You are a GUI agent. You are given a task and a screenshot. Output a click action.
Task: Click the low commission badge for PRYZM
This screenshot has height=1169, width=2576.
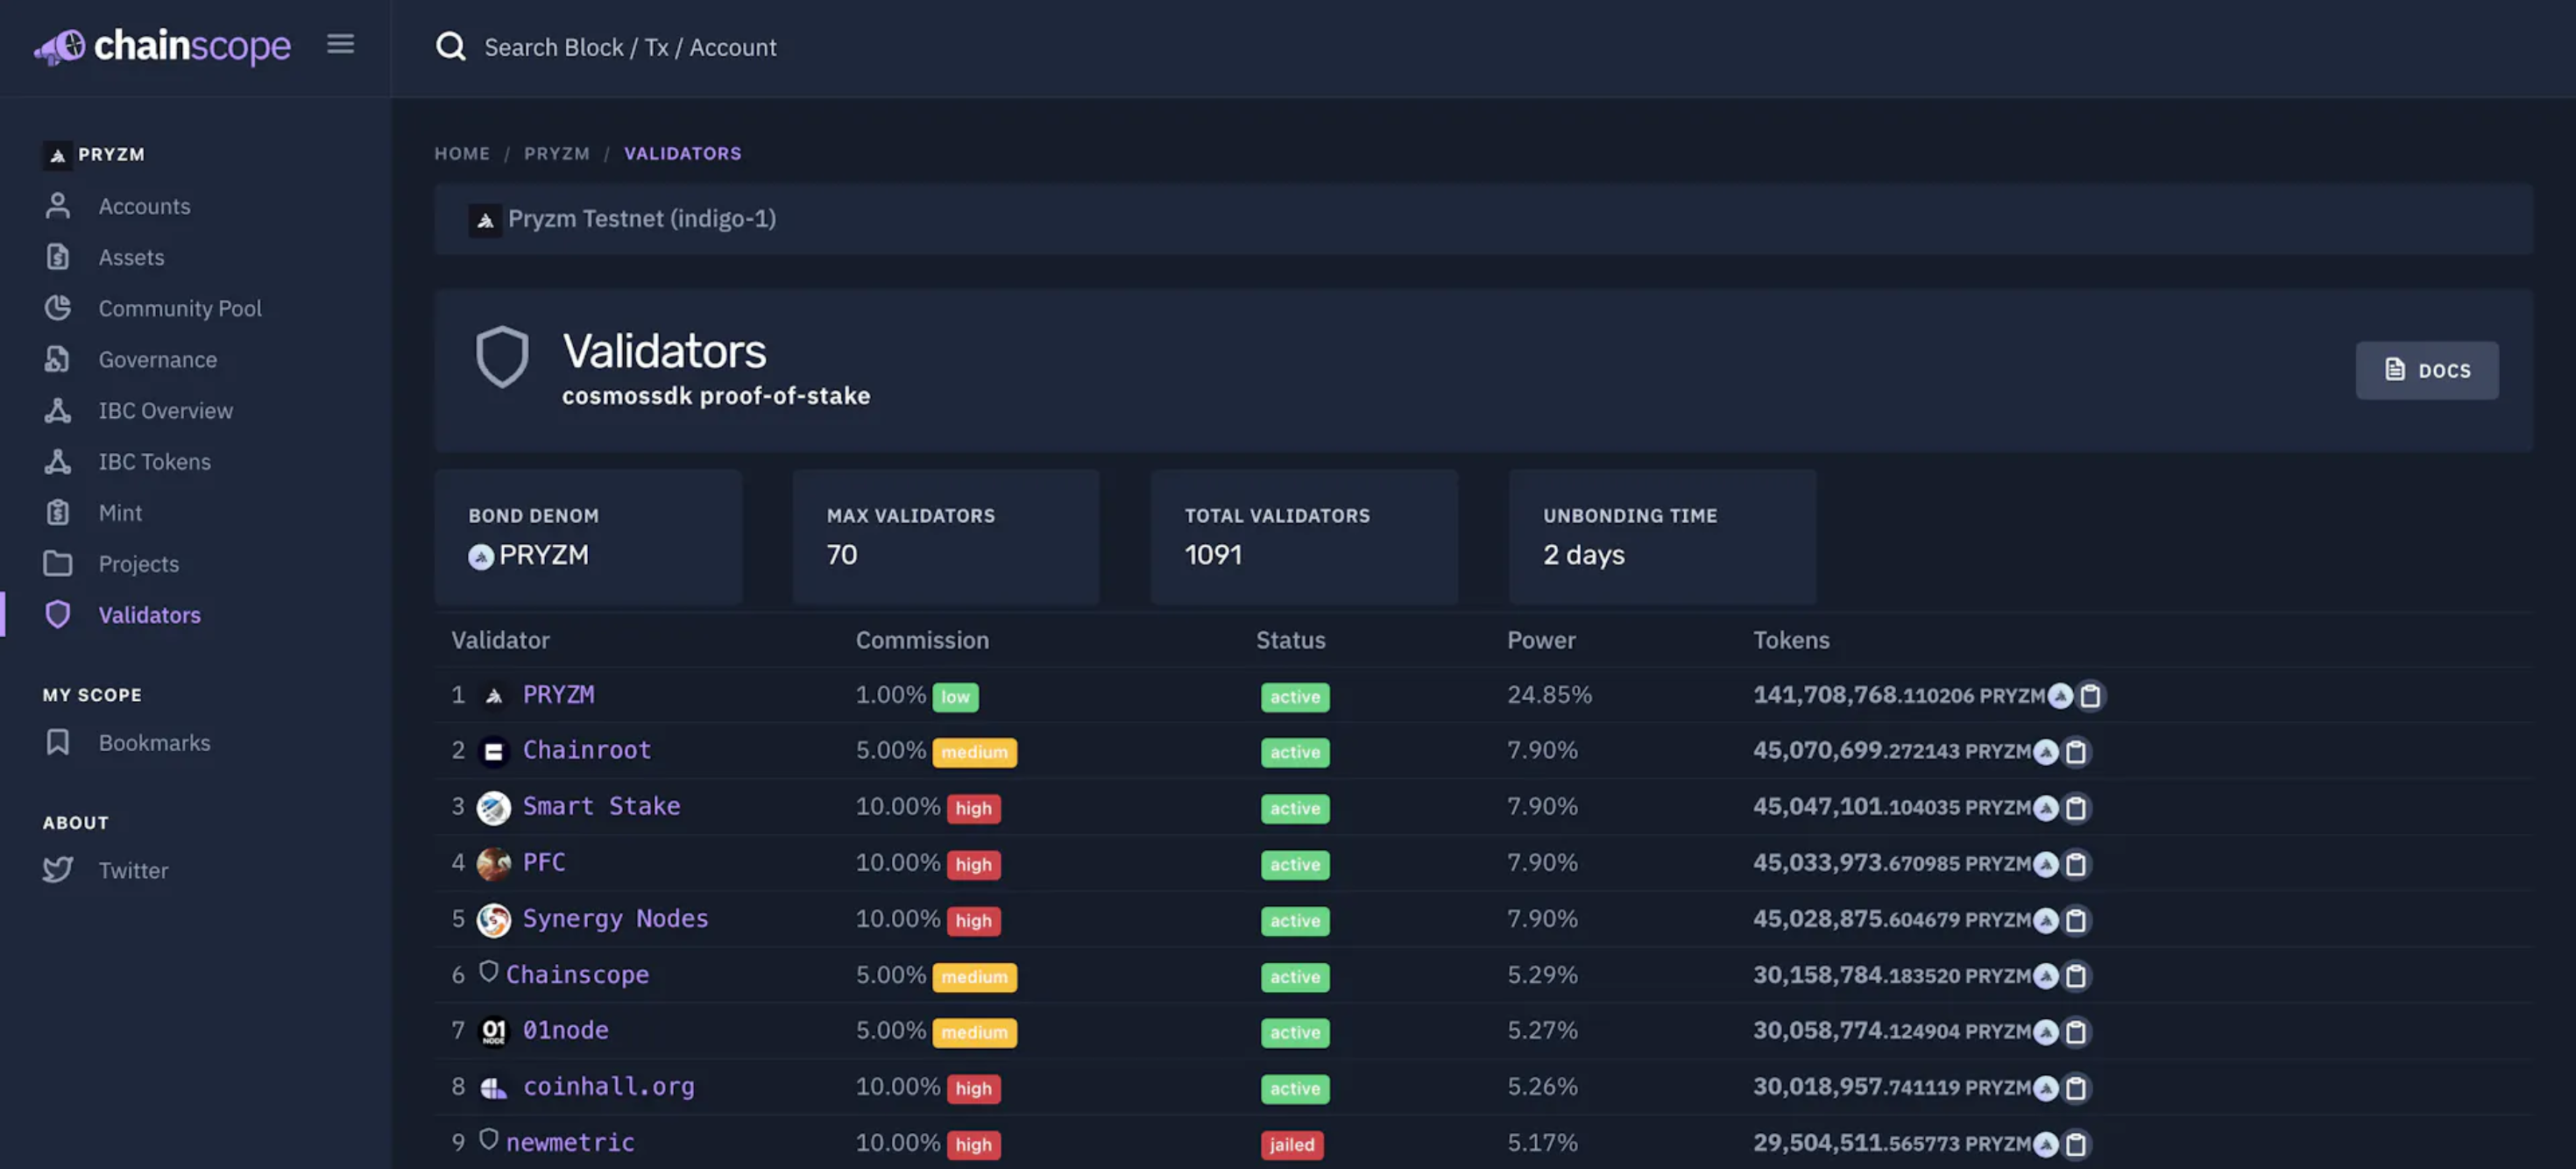pyautogui.click(x=955, y=696)
